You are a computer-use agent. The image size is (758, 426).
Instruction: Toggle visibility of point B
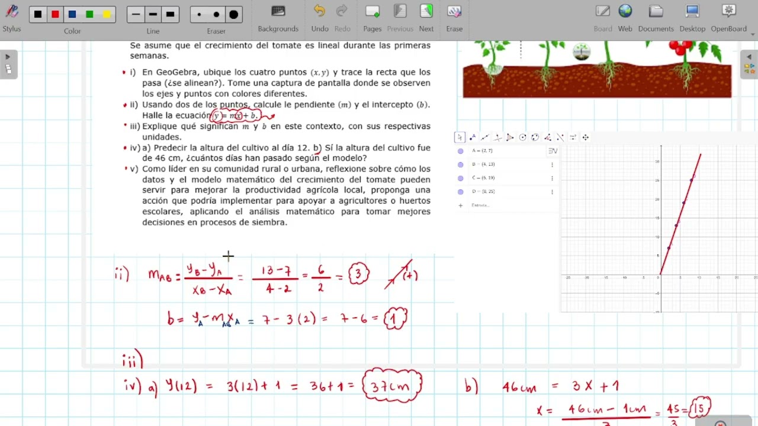click(461, 164)
